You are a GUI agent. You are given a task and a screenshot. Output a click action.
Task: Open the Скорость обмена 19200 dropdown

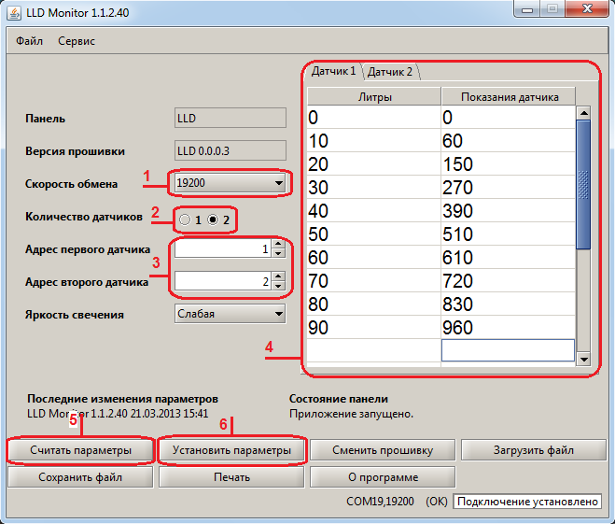(230, 183)
